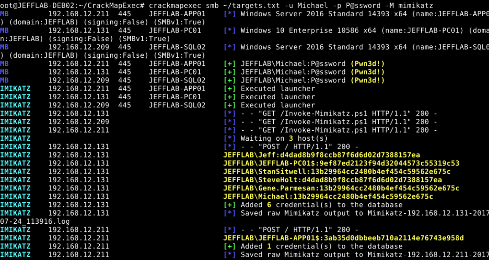Click IP 192.168.12.209 on the Executed launcher row
The image size is (489, 260).
79,105
